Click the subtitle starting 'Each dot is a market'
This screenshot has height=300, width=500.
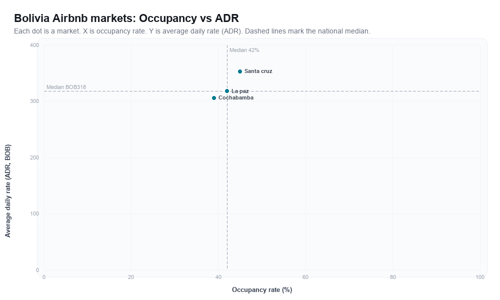192,31
